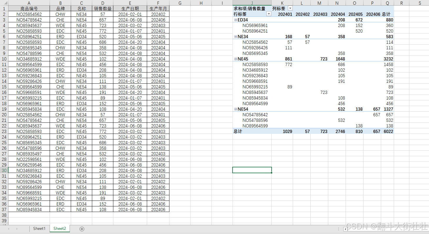Click the 销售数量 header cell in column D
This screenshot has width=429, height=234.
tap(102, 9)
